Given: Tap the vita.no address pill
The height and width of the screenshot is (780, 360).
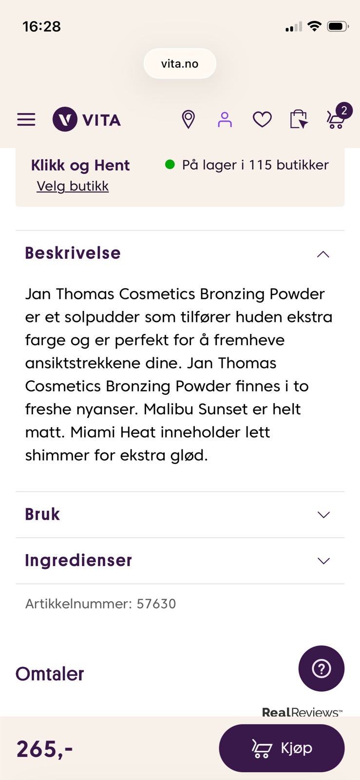Looking at the screenshot, I should coord(180,64).
